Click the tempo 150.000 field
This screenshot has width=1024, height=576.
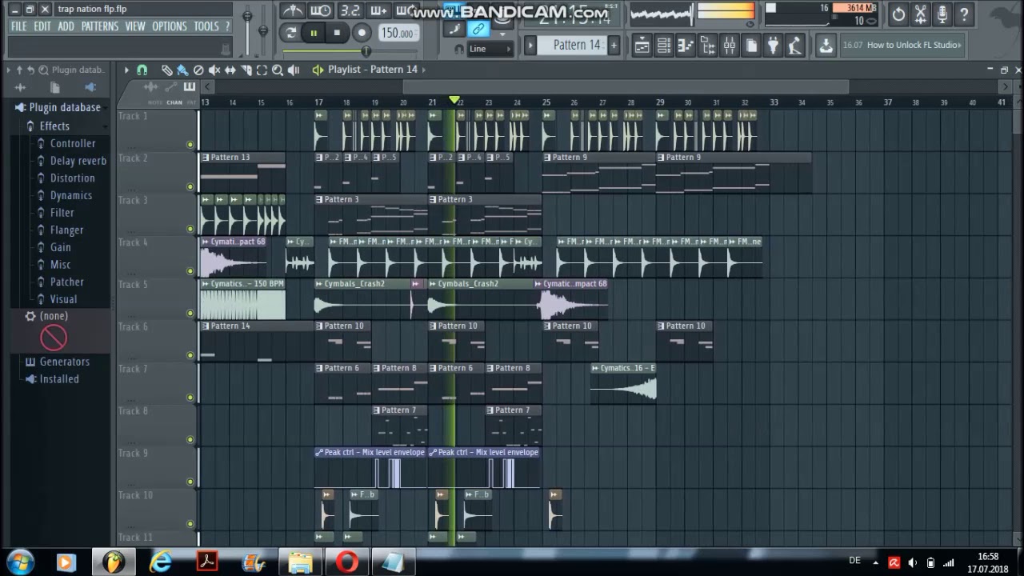[x=398, y=33]
